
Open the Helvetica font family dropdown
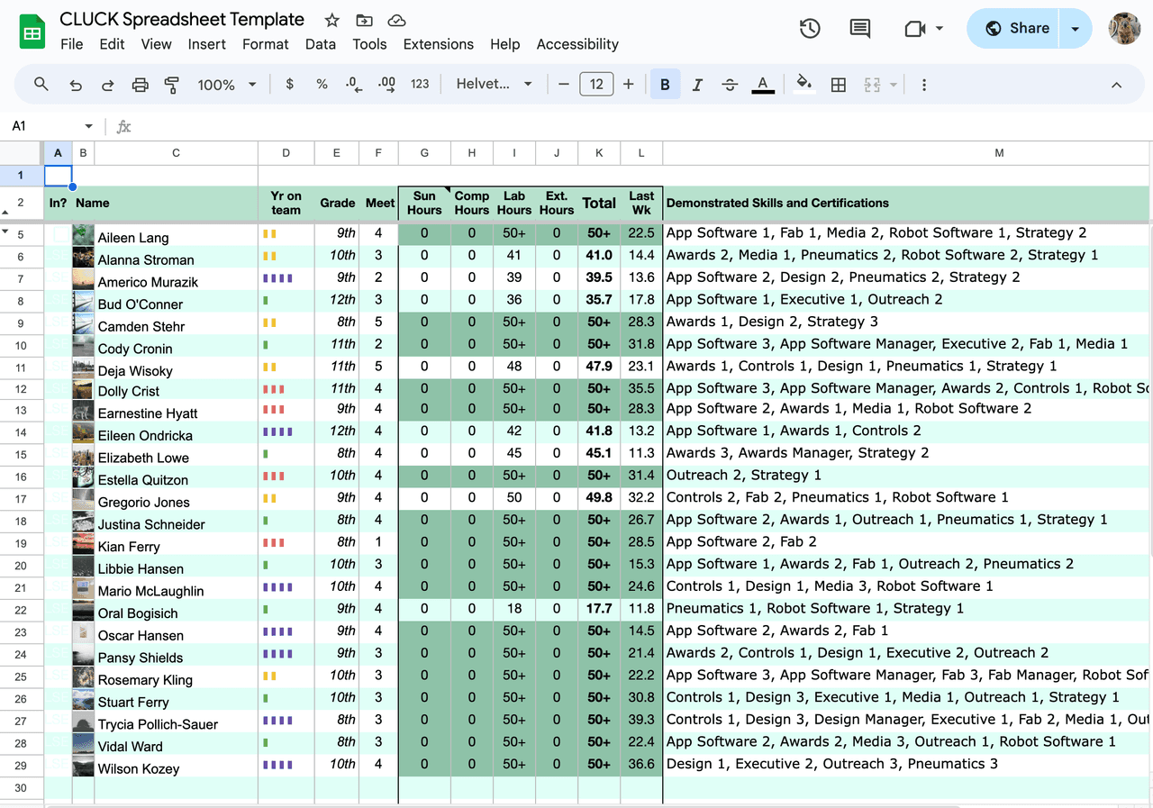[x=494, y=85]
